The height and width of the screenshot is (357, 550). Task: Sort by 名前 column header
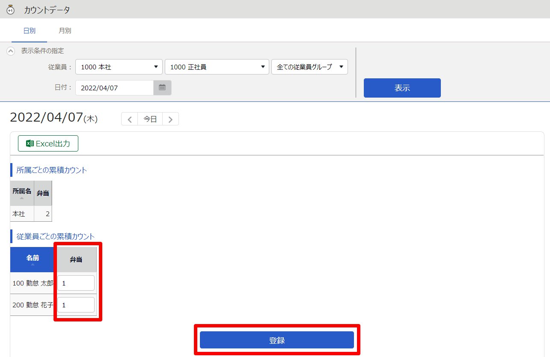tap(33, 259)
